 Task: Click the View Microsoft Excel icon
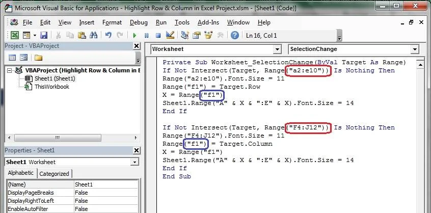tap(15, 35)
